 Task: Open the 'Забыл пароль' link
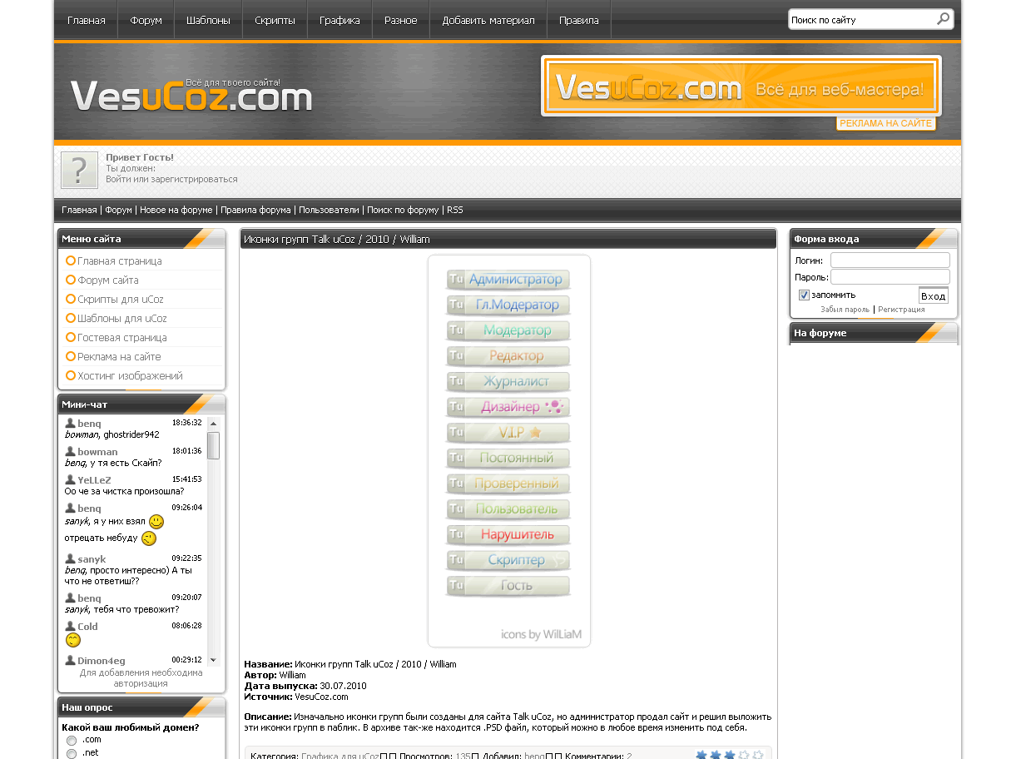845,310
